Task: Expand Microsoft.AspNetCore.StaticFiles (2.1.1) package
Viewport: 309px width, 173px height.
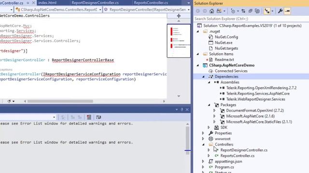Action: coord(214,122)
